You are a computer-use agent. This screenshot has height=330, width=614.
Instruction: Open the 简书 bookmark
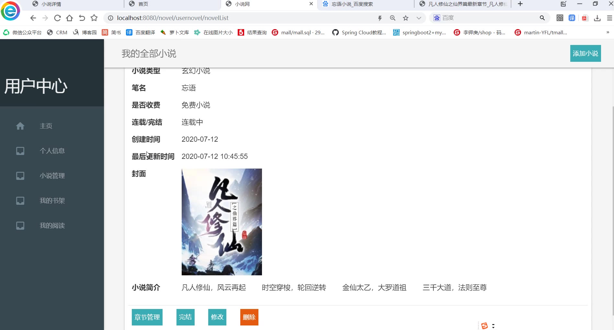[111, 32]
